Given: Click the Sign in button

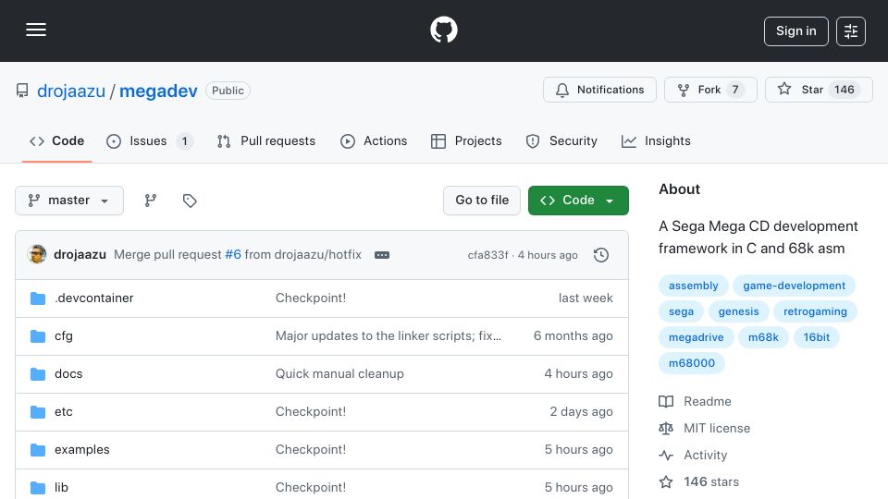Looking at the screenshot, I should coord(795,31).
